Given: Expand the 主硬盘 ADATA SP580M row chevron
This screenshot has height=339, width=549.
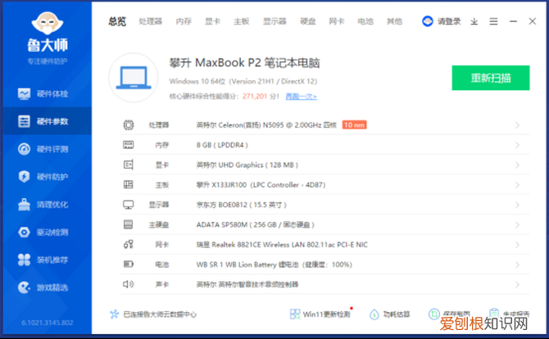Looking at the screenshot, I should (x=517, y=225).
